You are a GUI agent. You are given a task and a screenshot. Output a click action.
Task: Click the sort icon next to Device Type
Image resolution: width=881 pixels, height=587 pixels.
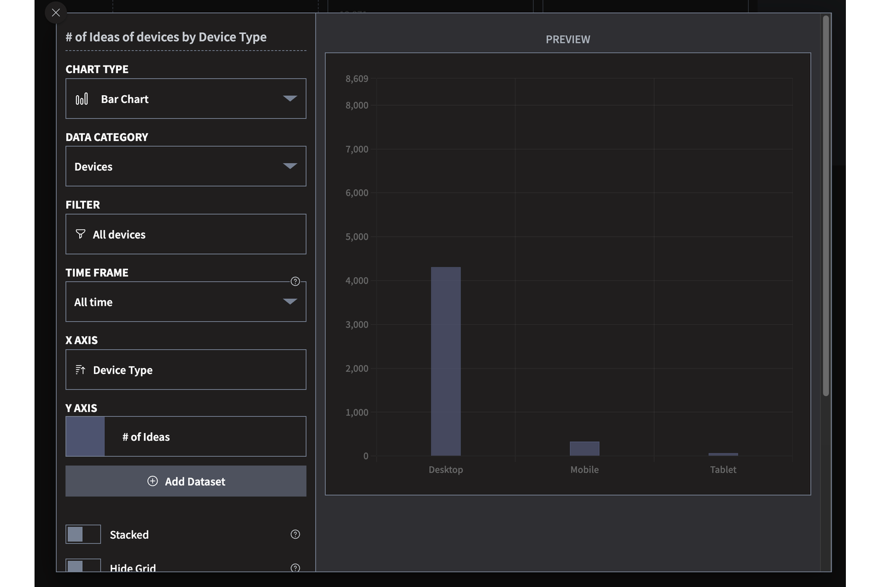80,370
